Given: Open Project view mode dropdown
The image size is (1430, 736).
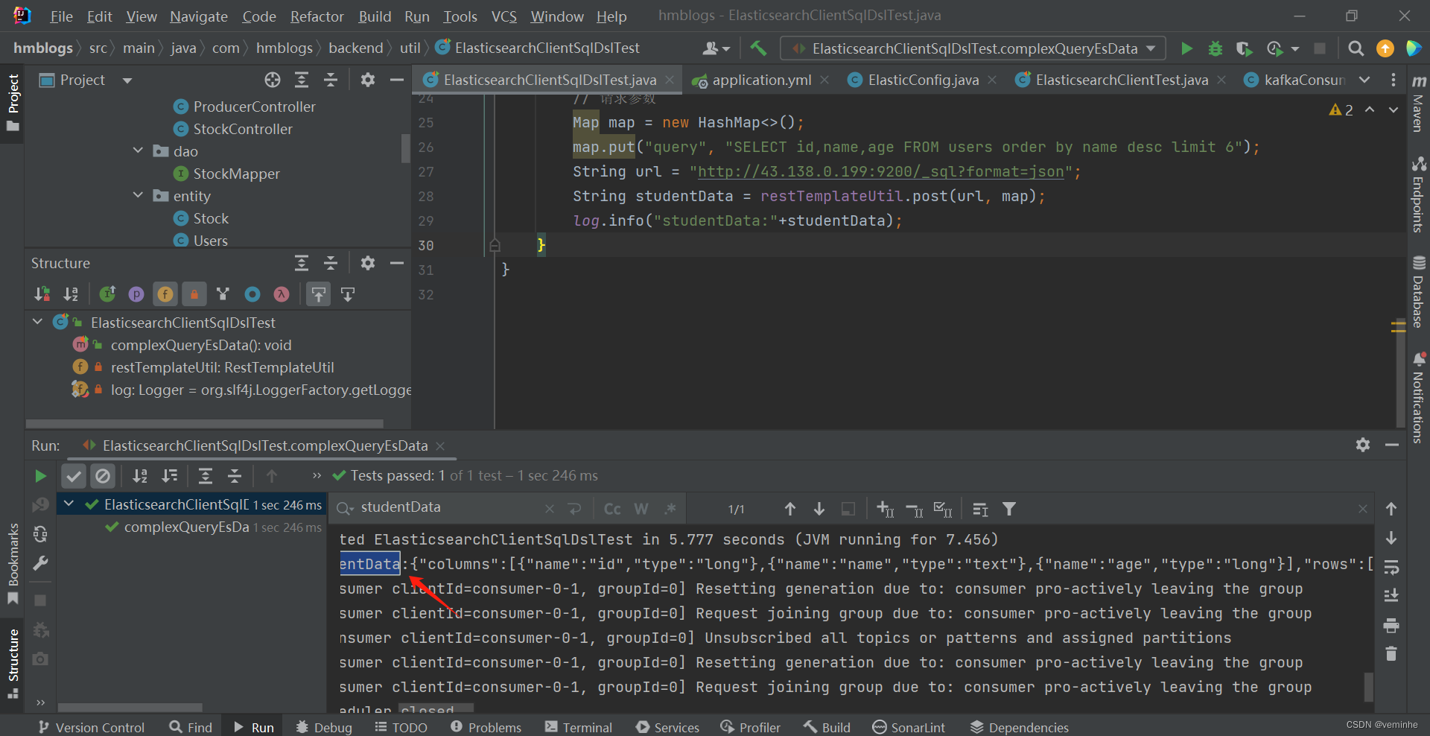Looking at the screenshot, I should tap(127, 80).
